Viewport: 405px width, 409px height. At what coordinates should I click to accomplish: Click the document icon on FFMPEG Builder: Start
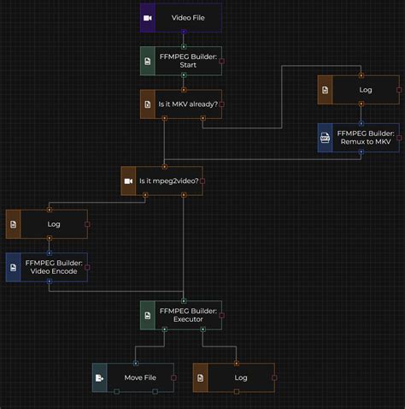point(148,61)
